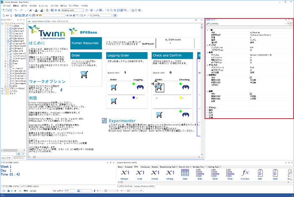
Task: Click the warmup period input field
Action: pos(70,191)
